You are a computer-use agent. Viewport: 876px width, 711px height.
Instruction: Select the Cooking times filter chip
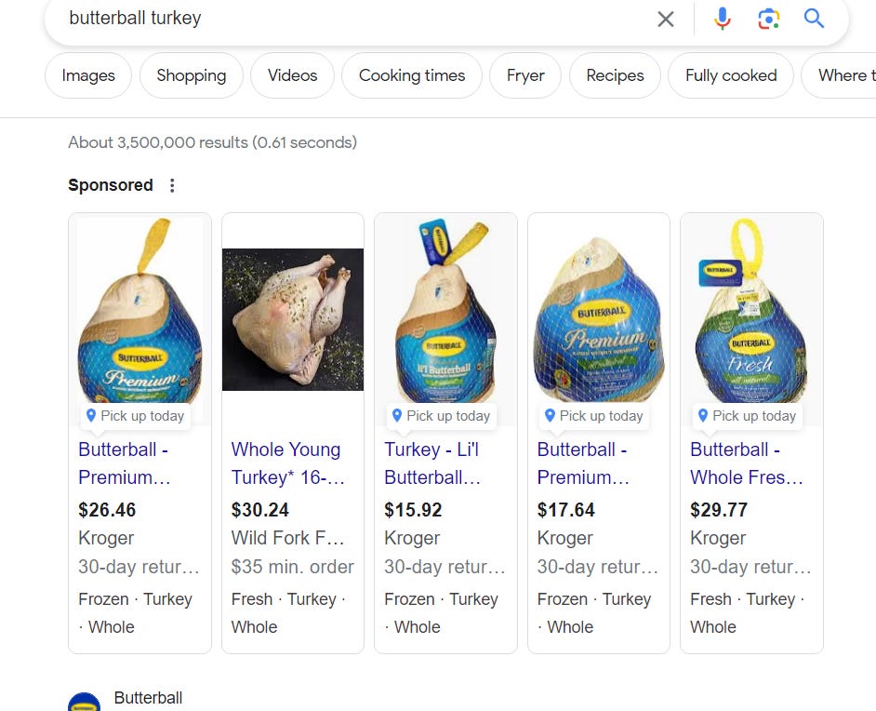point(412,75)
